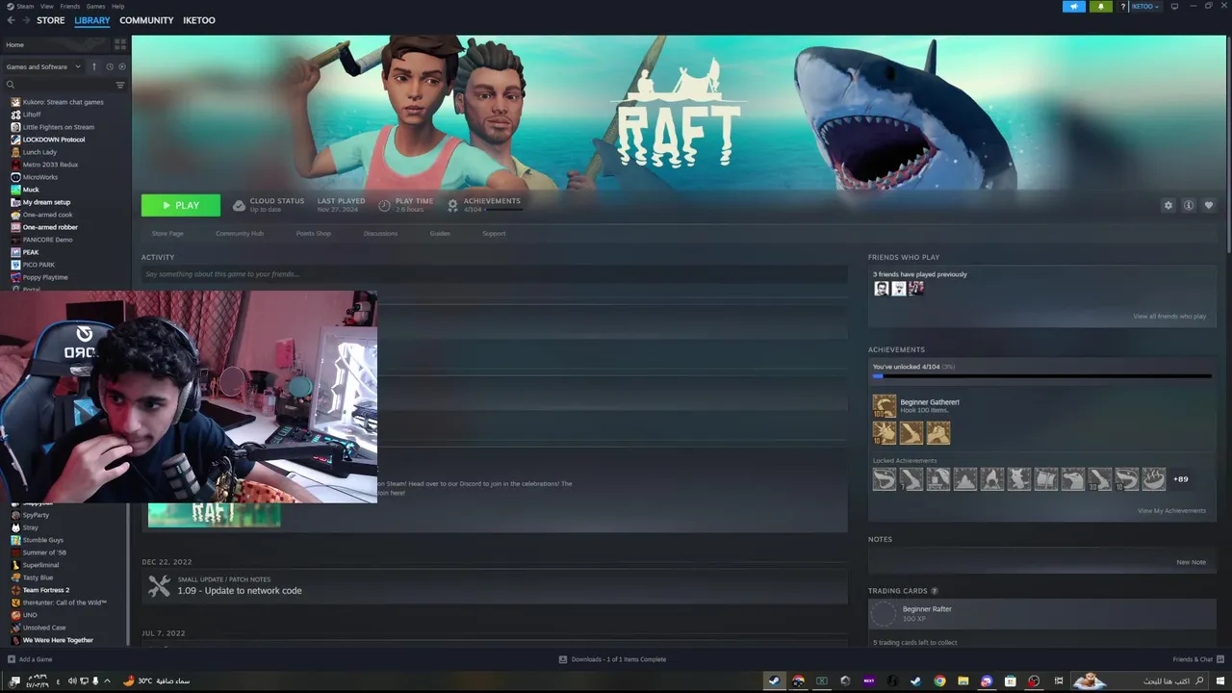The image size is (1232, 693).
Task: Select Poppy Playtime in the game list
Action: (x=45, y=277)
